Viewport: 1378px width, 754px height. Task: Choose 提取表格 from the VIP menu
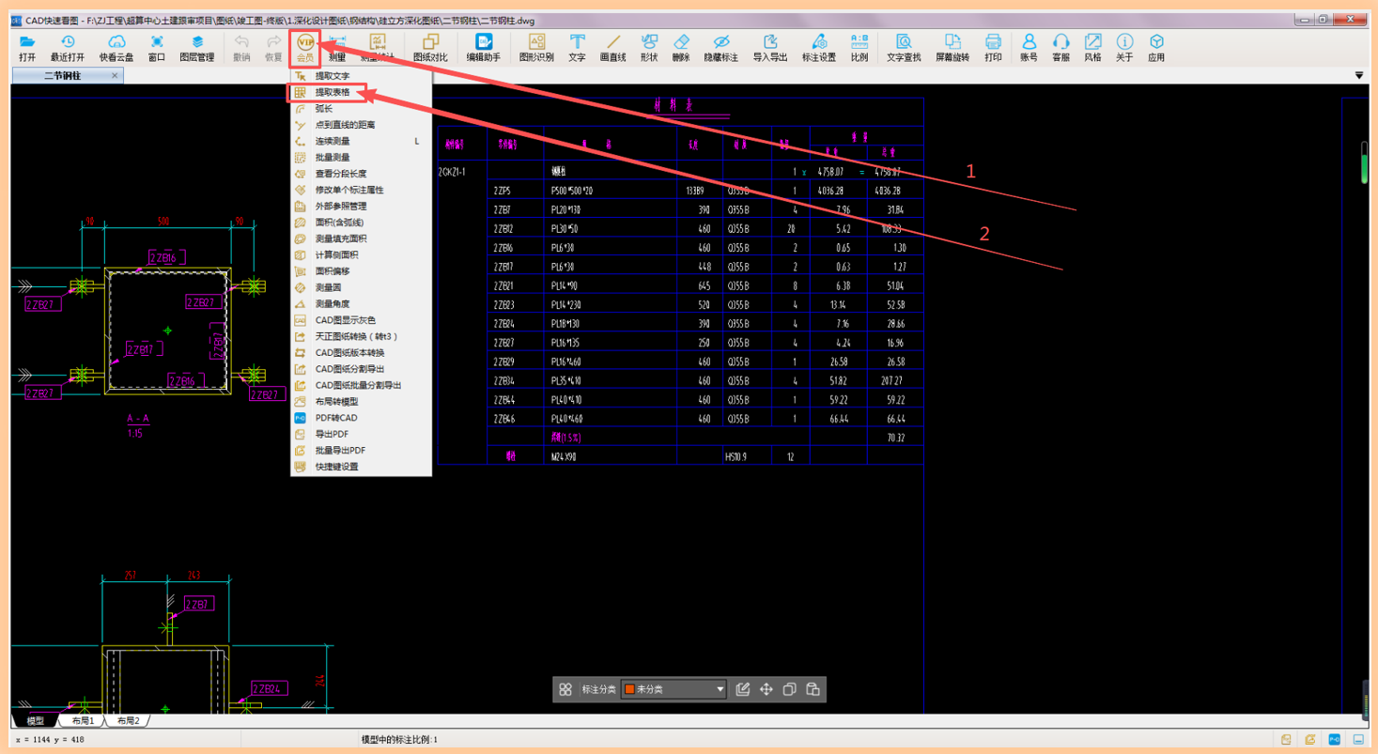[x=333, y=92]
